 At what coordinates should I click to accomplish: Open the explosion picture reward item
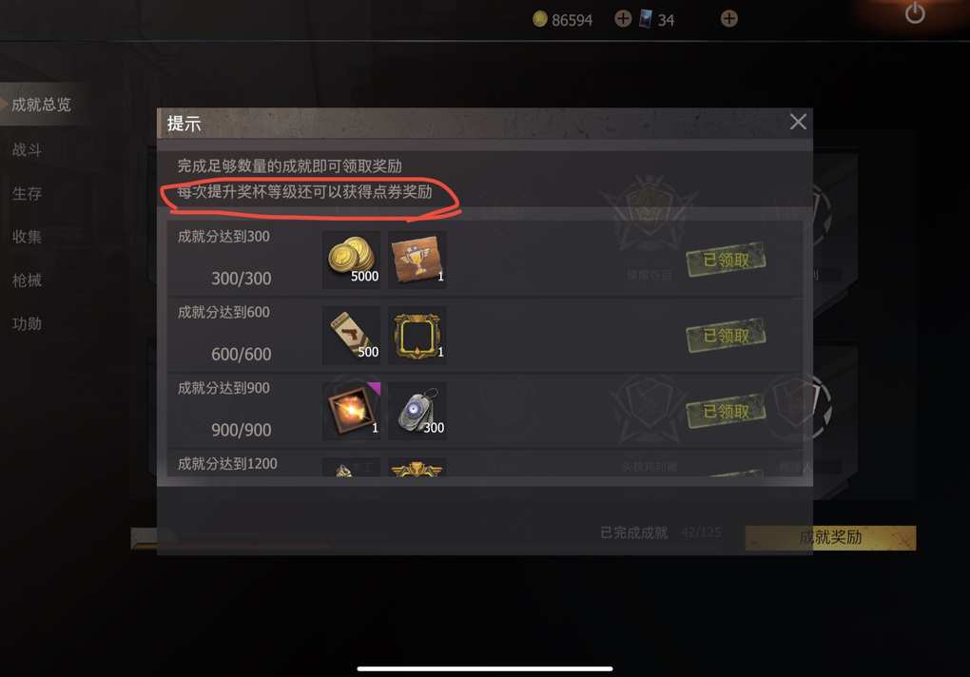coord(351,411)
